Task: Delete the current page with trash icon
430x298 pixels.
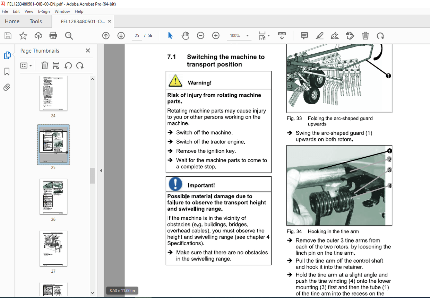Action: click(365, 35)
